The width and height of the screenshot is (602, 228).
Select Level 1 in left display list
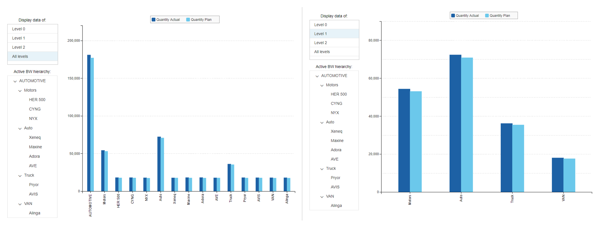tap(33, 38)
